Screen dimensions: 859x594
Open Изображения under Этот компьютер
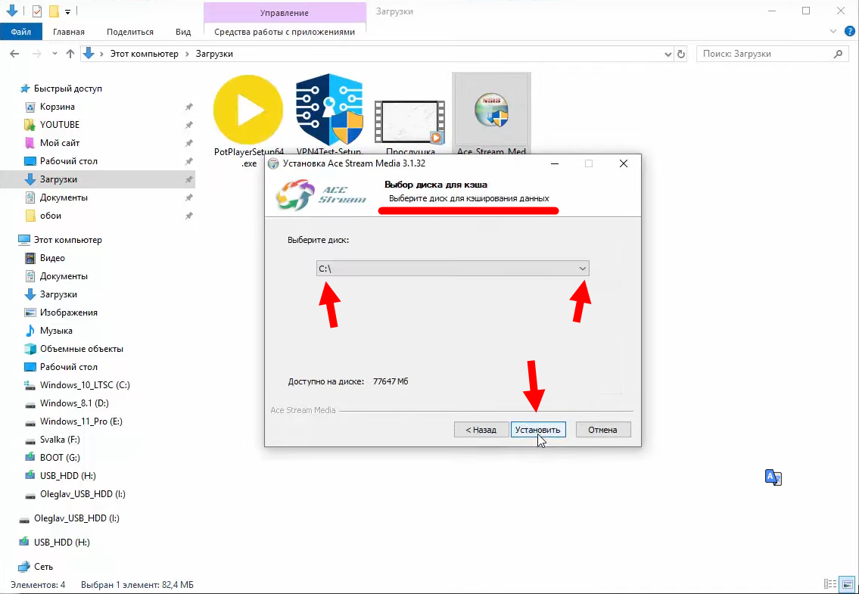click(x=68, y=313)
